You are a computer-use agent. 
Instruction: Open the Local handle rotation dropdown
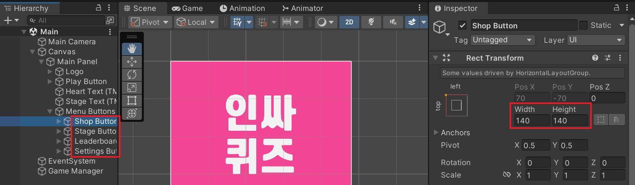coord(197,22)
